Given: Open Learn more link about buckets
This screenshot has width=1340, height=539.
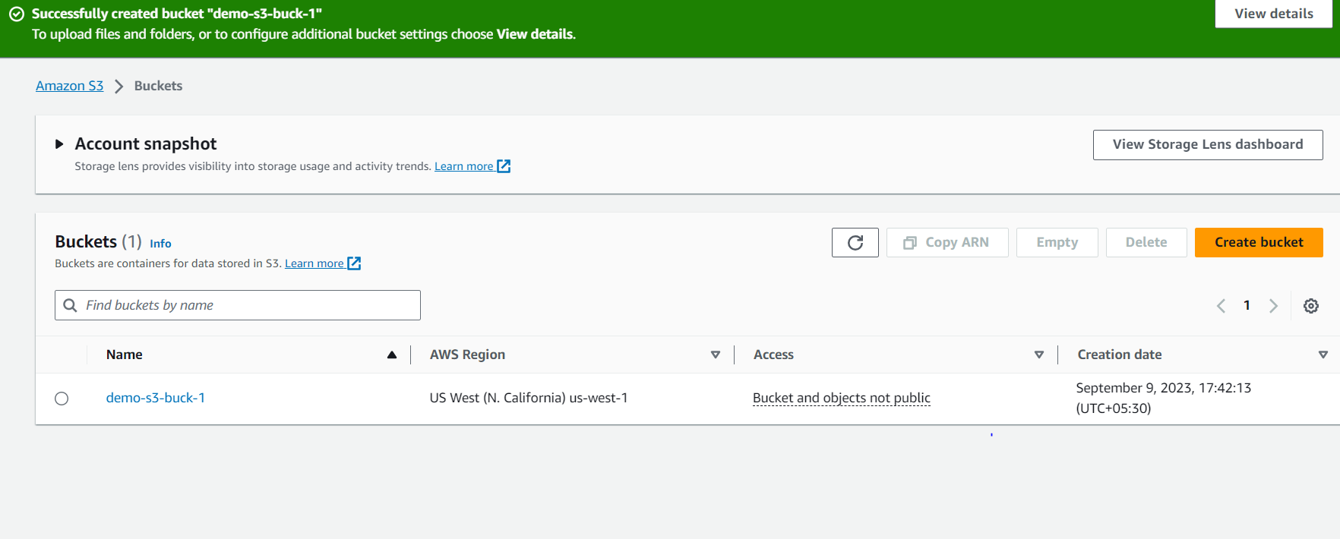Looking at the screenshot, I should coord(314,263).
